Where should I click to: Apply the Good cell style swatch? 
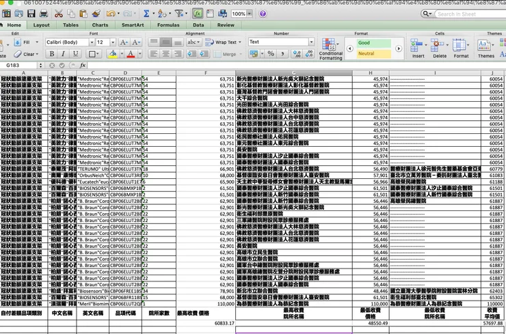click(x=374, y=43)
